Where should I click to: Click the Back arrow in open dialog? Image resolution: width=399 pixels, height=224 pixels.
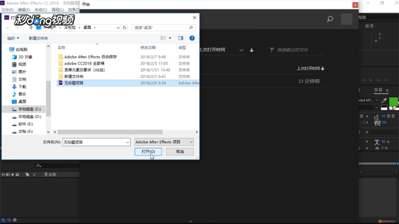click(8, 27)
